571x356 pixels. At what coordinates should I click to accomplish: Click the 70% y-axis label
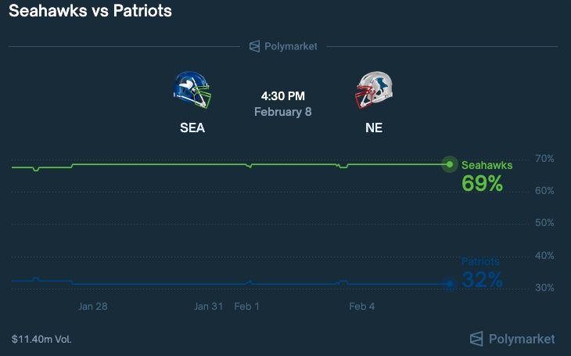click(544, 159)
